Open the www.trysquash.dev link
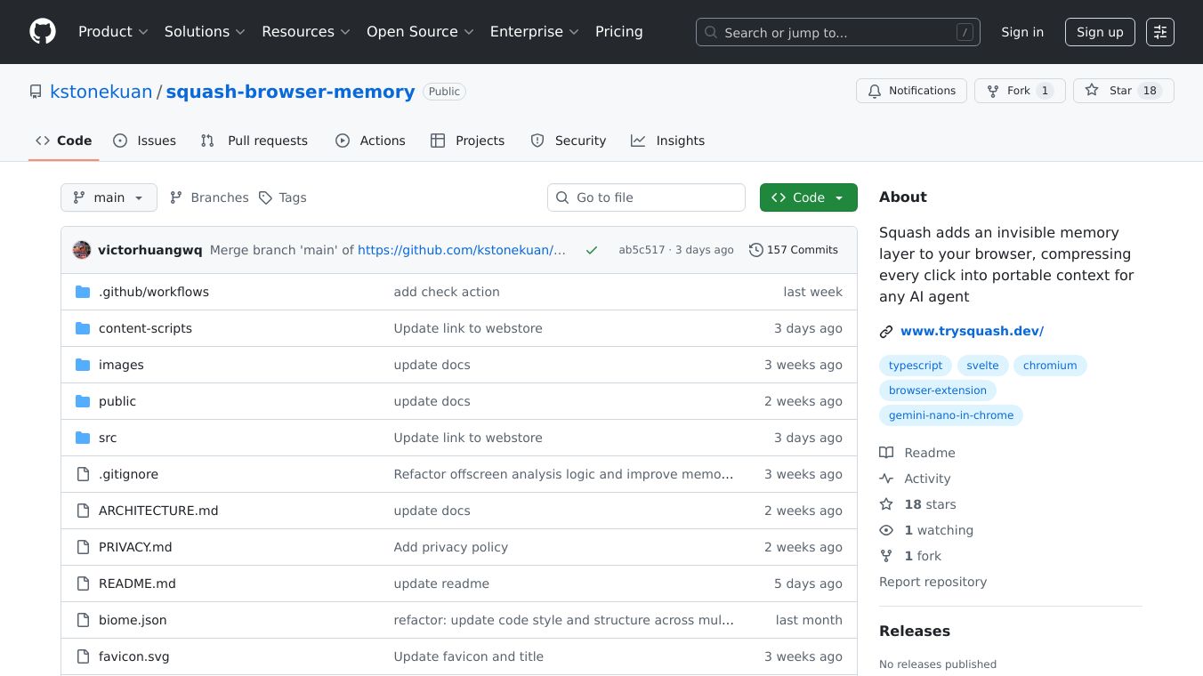 click(972, 331)
